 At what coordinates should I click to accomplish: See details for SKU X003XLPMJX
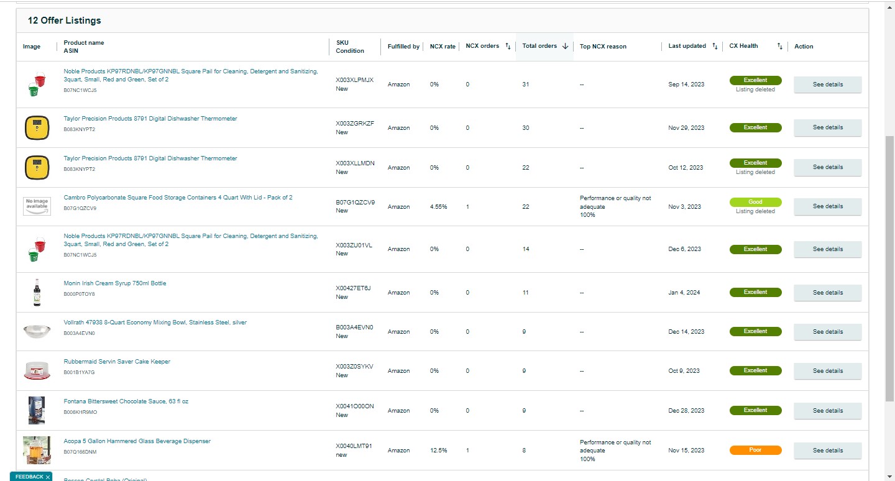coord(827,85)
